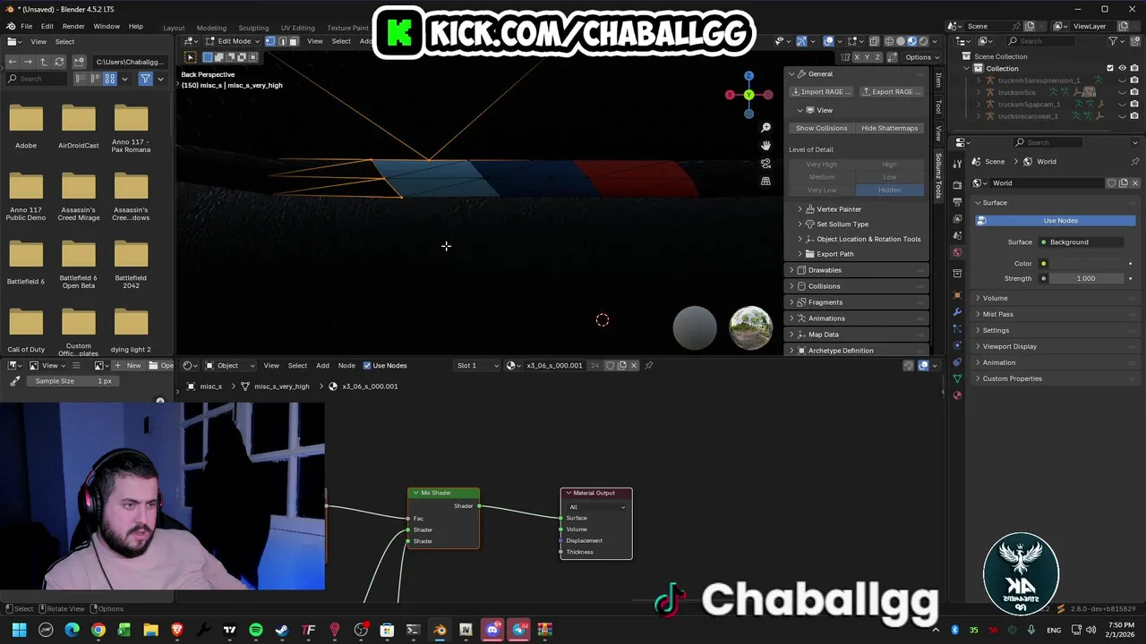
Task: Toggle viewport gizmos button
Action: point(801,41)
